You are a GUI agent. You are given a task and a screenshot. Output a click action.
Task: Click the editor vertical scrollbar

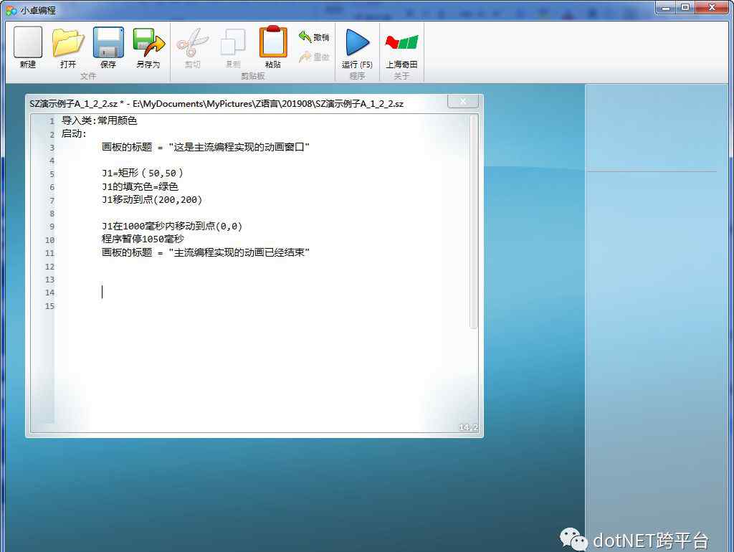point(473,221)
